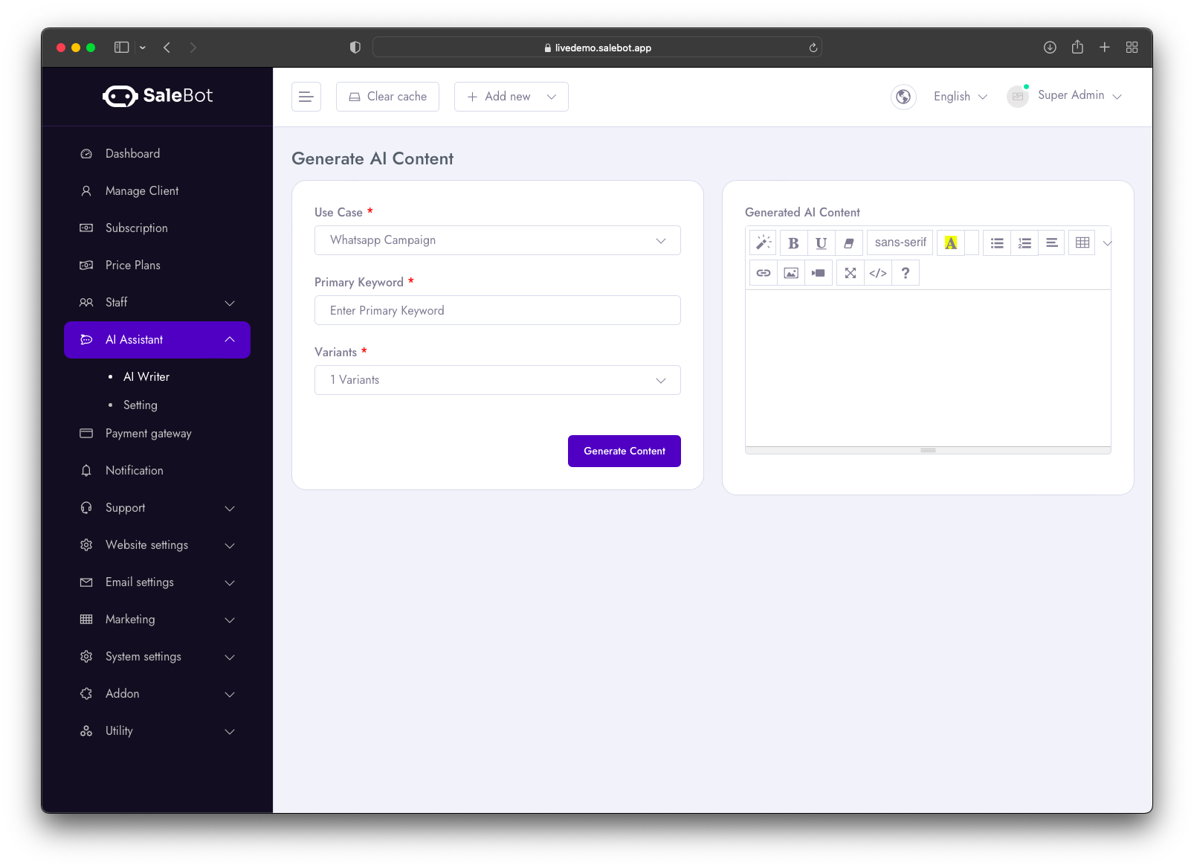
Task: Go to Dashboard in the sidebar
Action: pyautogui.click(x=132, y=154)
